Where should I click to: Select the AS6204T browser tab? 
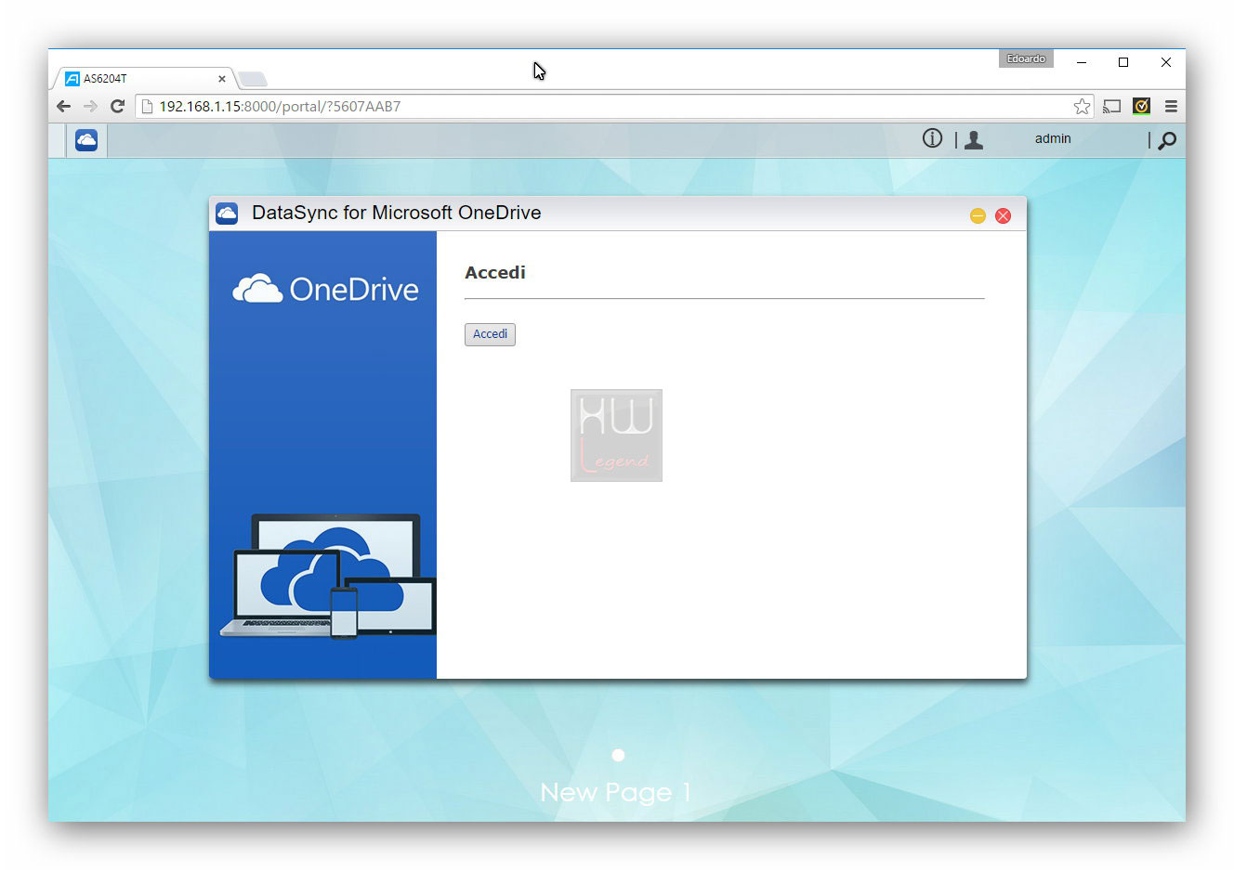144,79
